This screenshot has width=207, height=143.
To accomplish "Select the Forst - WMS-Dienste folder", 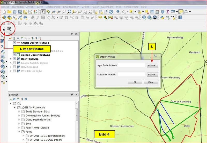I will click(37, 127).
